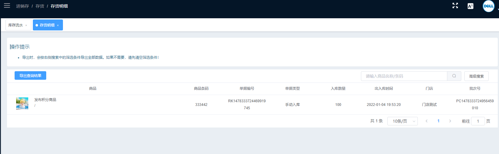The image size is (499, 154).
Task: Toggle the hamburger sidebar menu icon
Action: 7,5
